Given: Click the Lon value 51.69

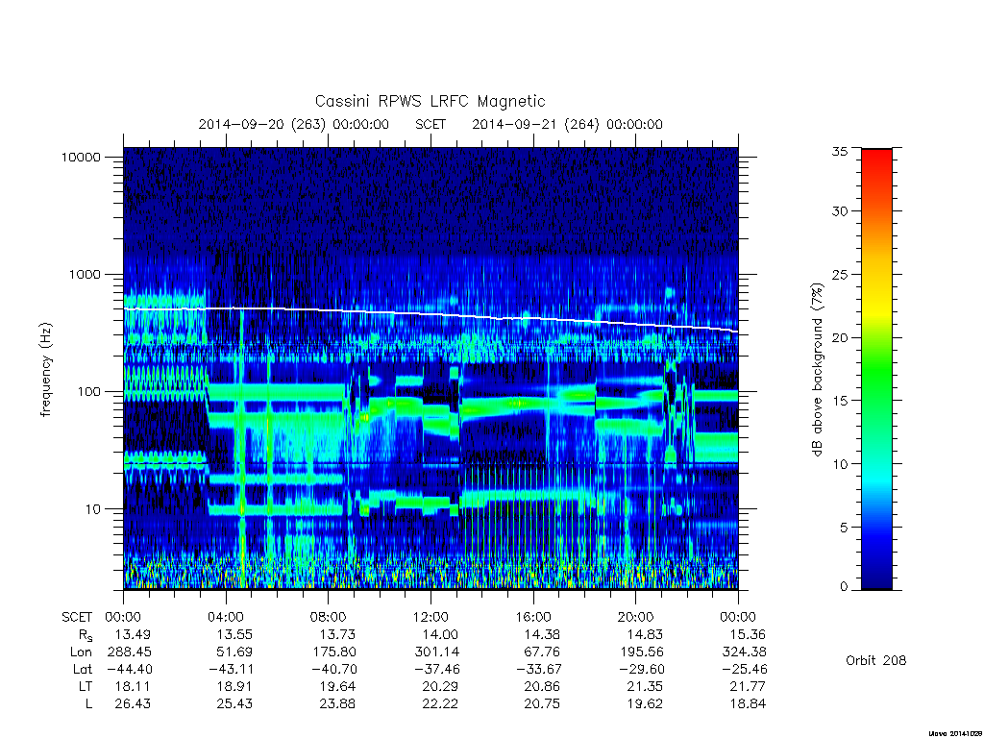Looking at the screenshot, I should 234,652.
